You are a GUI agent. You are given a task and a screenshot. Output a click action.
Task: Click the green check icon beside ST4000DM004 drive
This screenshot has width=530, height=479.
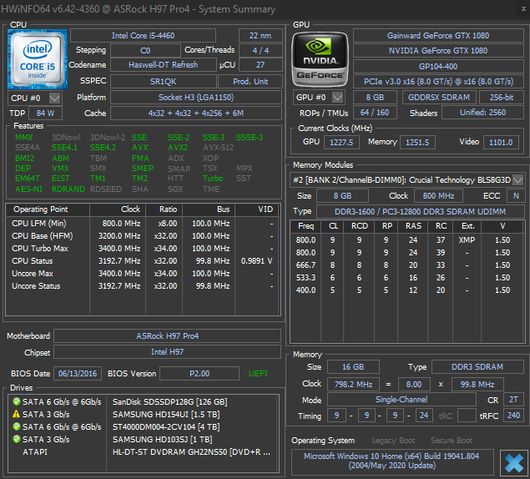(16, 426)
